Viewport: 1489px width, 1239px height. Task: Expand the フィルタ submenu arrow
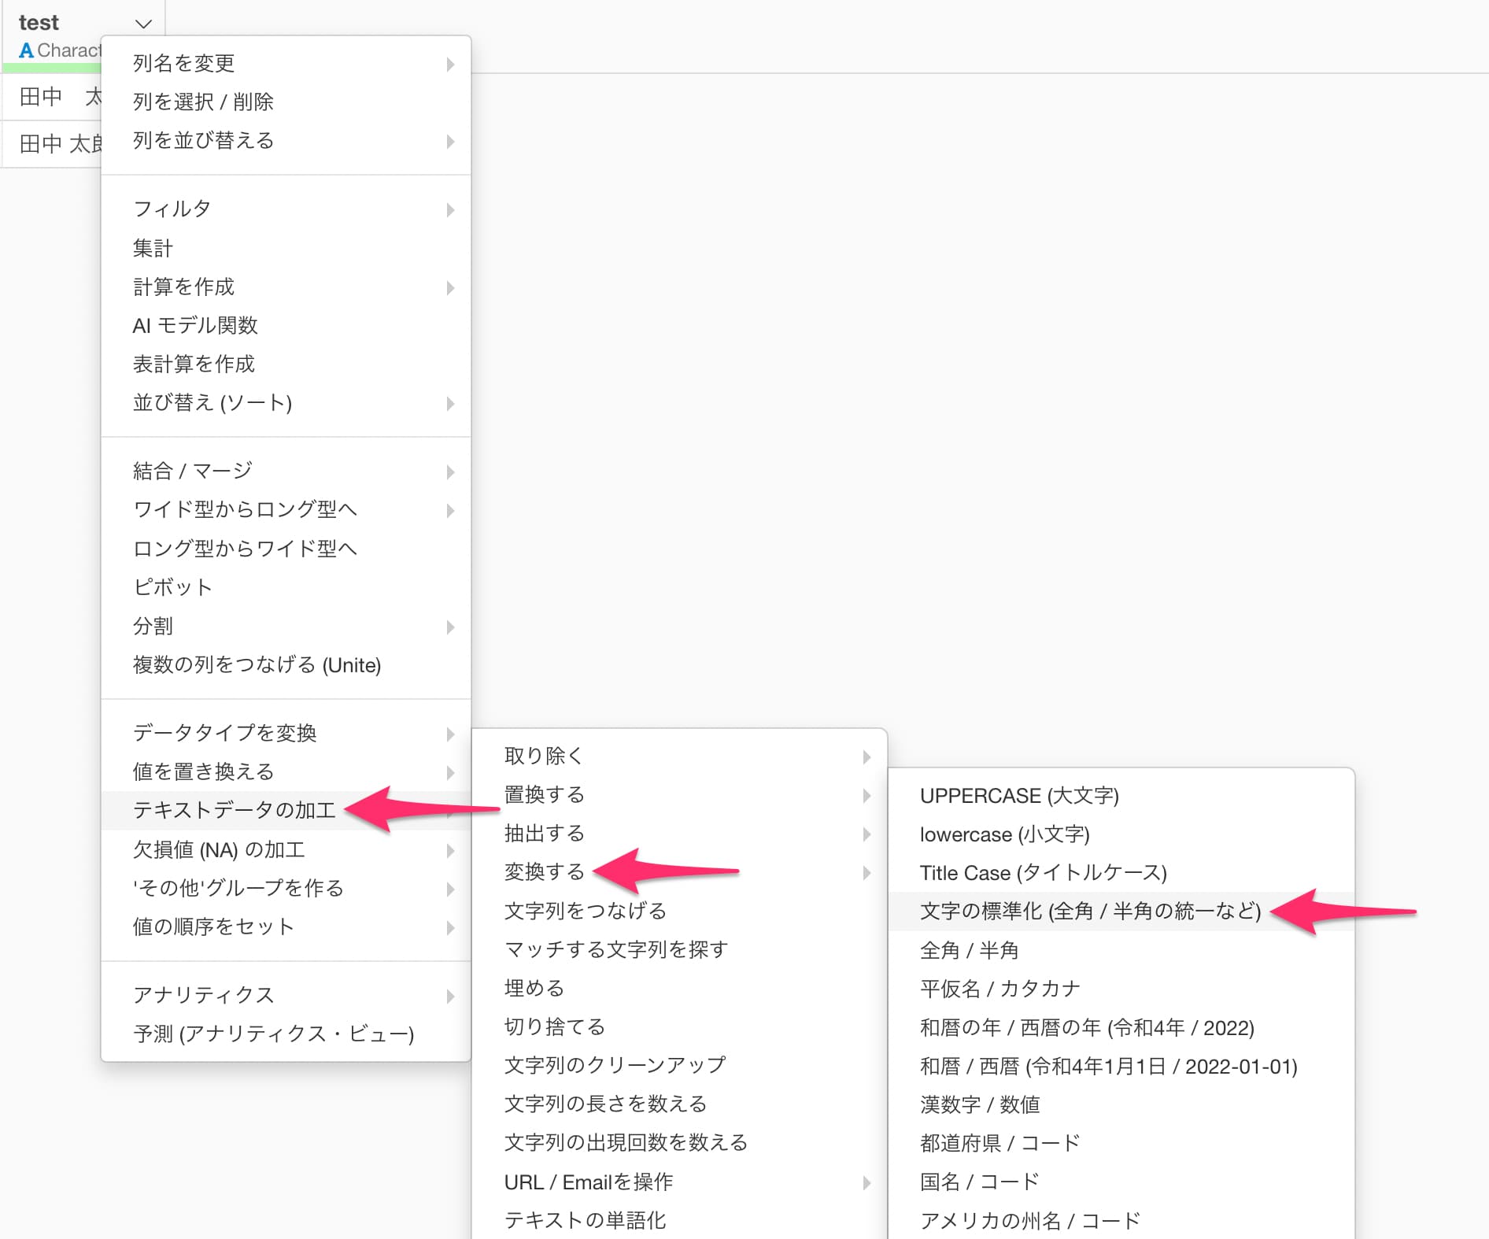coord(450,209)
